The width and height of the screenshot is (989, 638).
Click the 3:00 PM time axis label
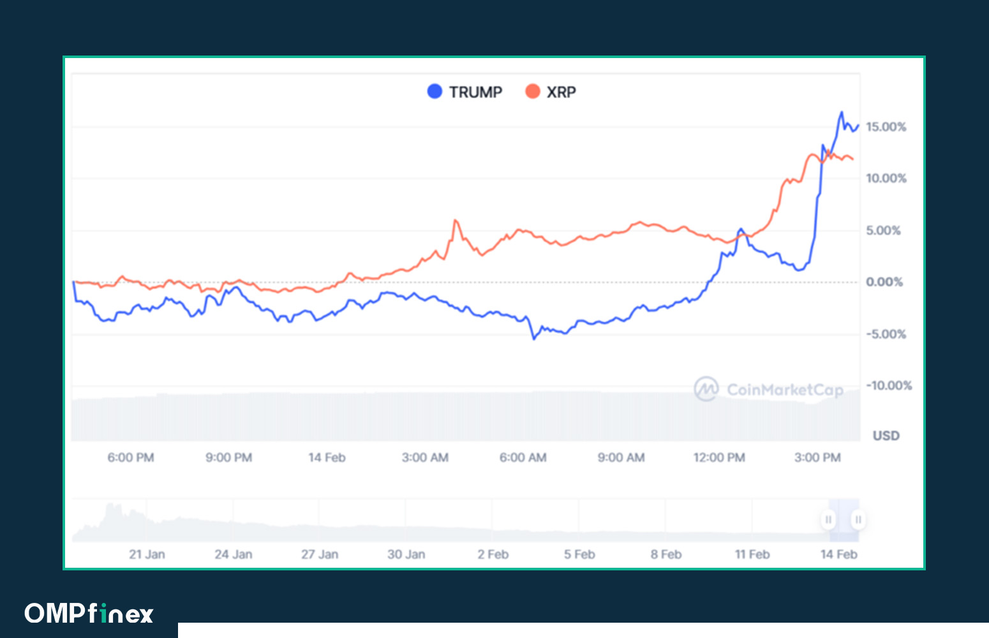pos(817,457)
